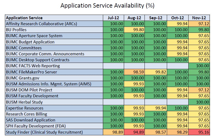
Task: Select the Sep-12 column header
Action: click(x=156, y=18)
